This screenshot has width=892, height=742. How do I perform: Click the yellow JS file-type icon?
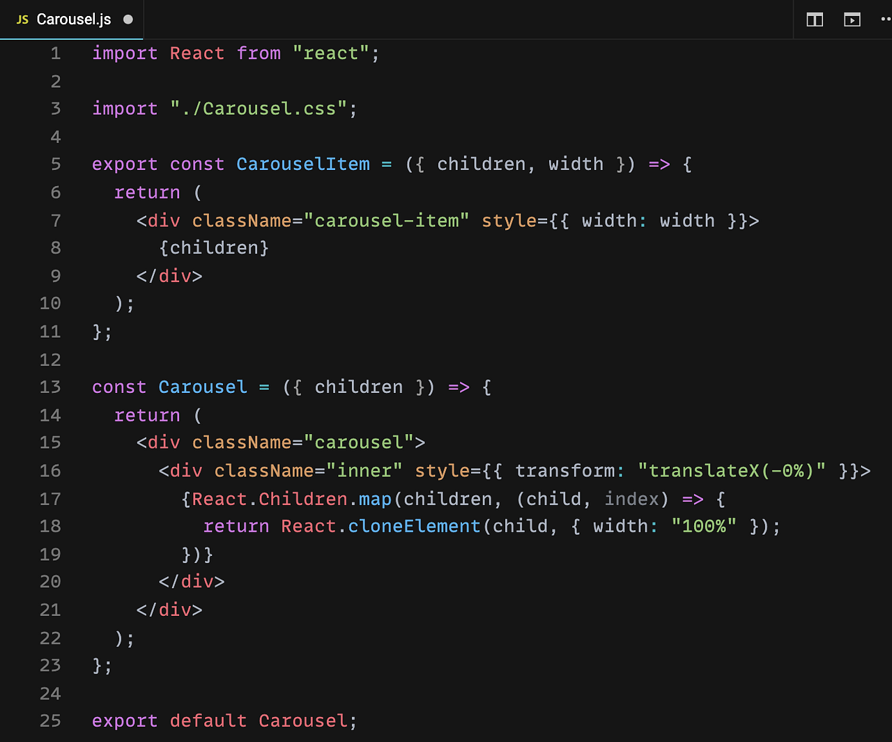22,20
